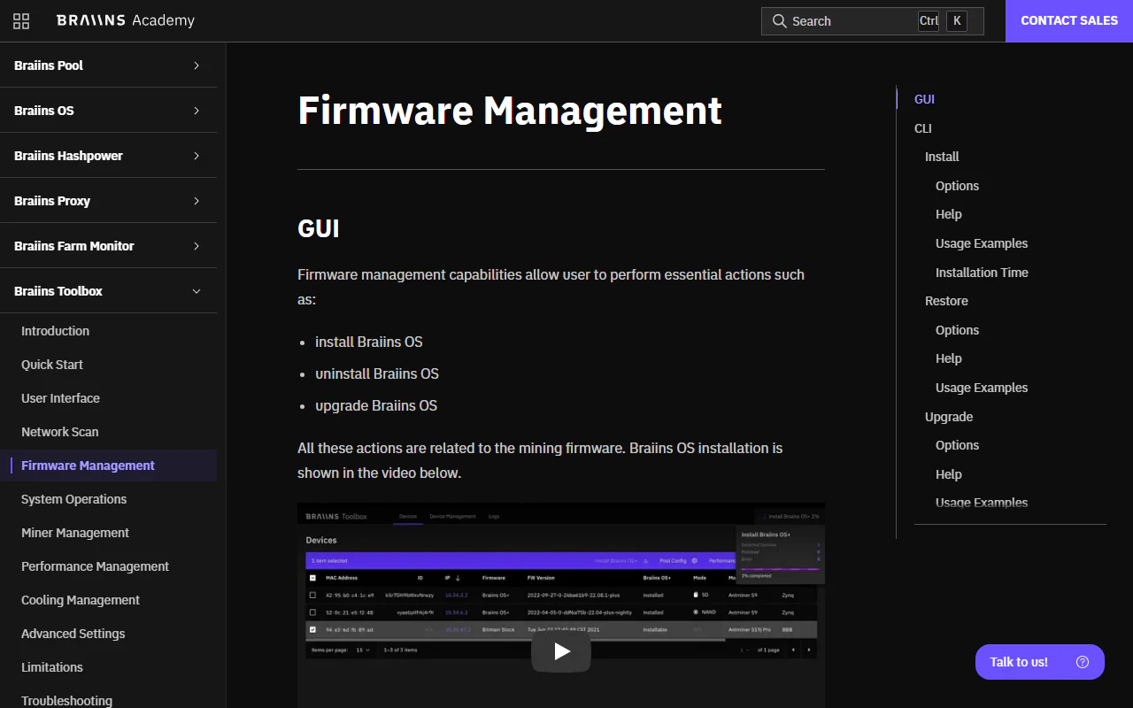The width and height of the screenshot is (1133, 708).
Task: Expand the chevron beside Braiins Proxy
Action: click(197, 201)
